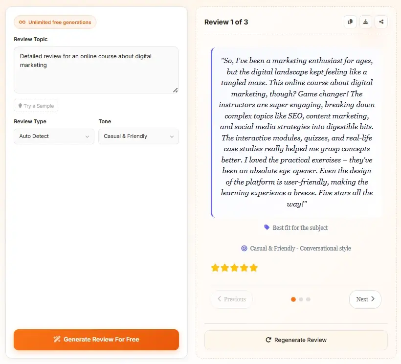
Task: Click the fifth gold rating star
Action: (x=254, y=268)
